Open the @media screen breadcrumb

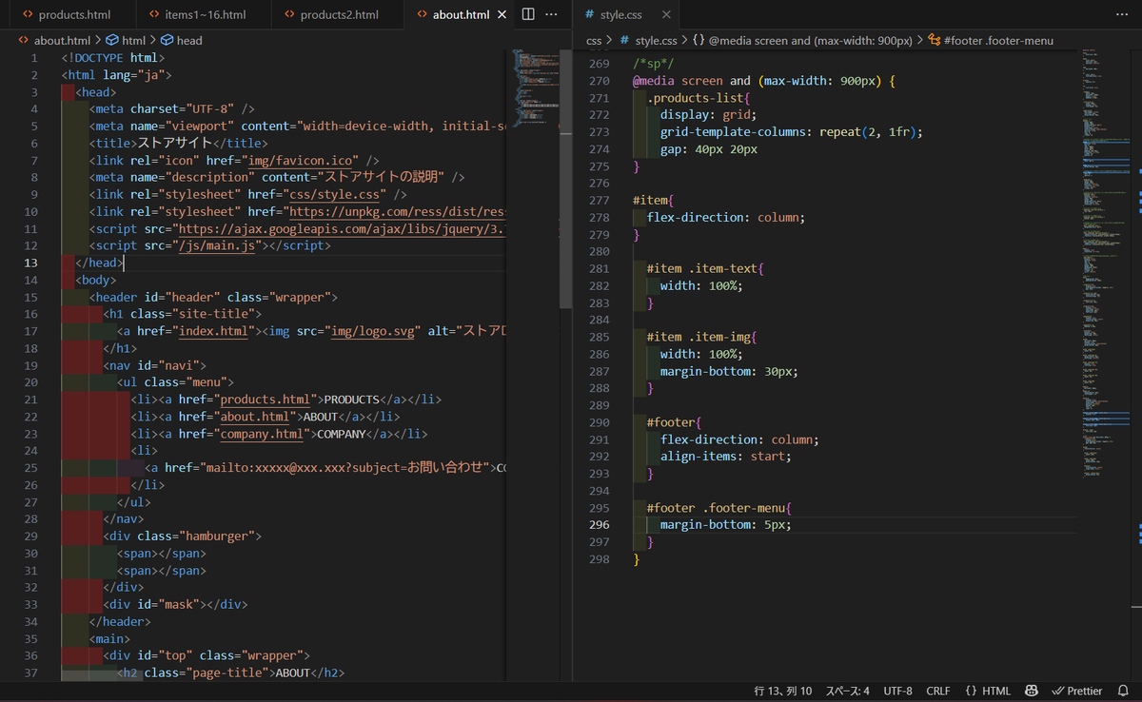(x=801, y=40)
